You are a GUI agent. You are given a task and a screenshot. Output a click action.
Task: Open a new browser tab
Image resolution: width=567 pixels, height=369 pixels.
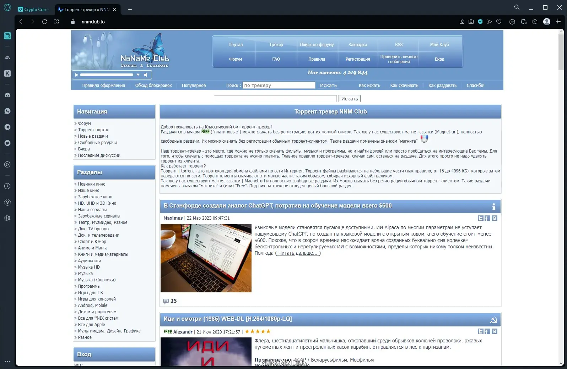(x=130, y=10)
